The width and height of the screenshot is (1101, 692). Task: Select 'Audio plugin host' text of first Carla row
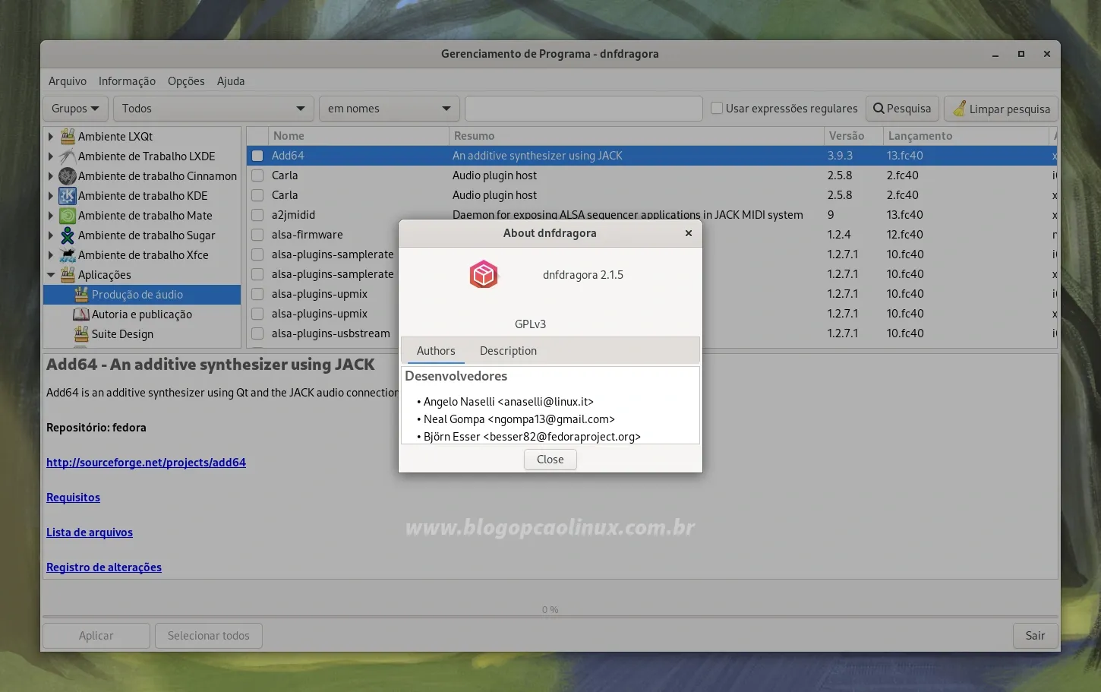pyautogui.click(x=494, y=175)
